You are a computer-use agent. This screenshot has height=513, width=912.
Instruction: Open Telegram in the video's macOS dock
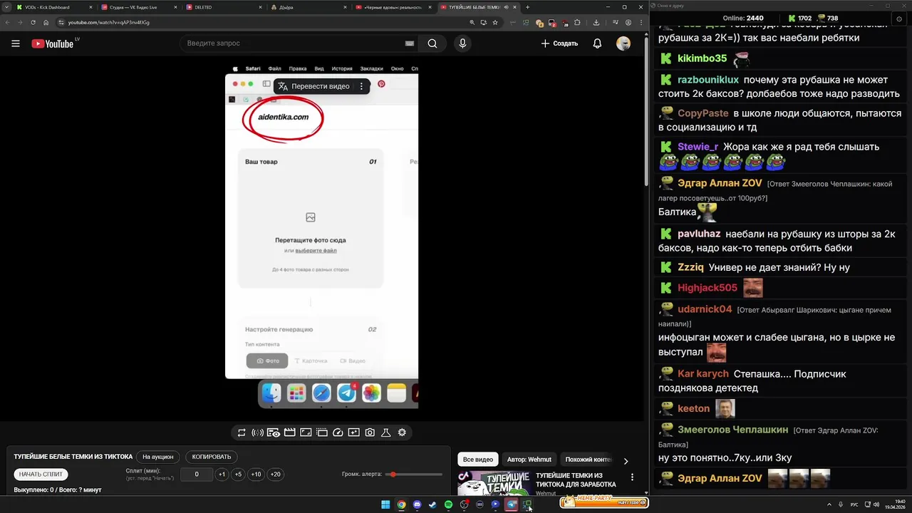tap(347, 393)
